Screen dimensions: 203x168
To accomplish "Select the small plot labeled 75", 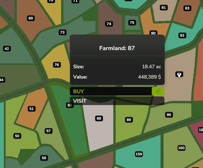I will [132, 23].
